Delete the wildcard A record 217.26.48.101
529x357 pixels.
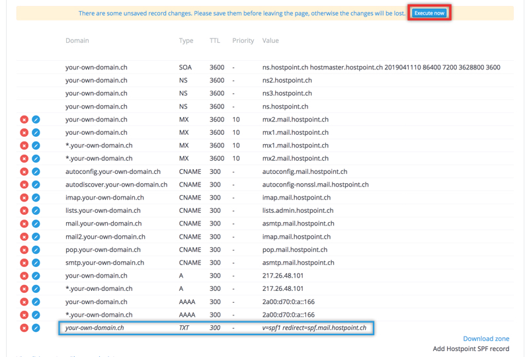click(x=24, y=289)
